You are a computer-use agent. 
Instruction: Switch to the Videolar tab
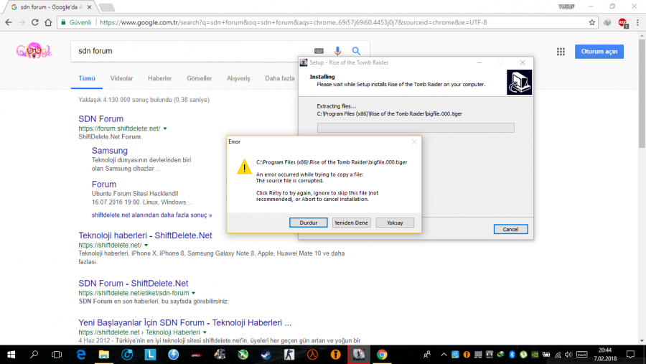(121, 78)
